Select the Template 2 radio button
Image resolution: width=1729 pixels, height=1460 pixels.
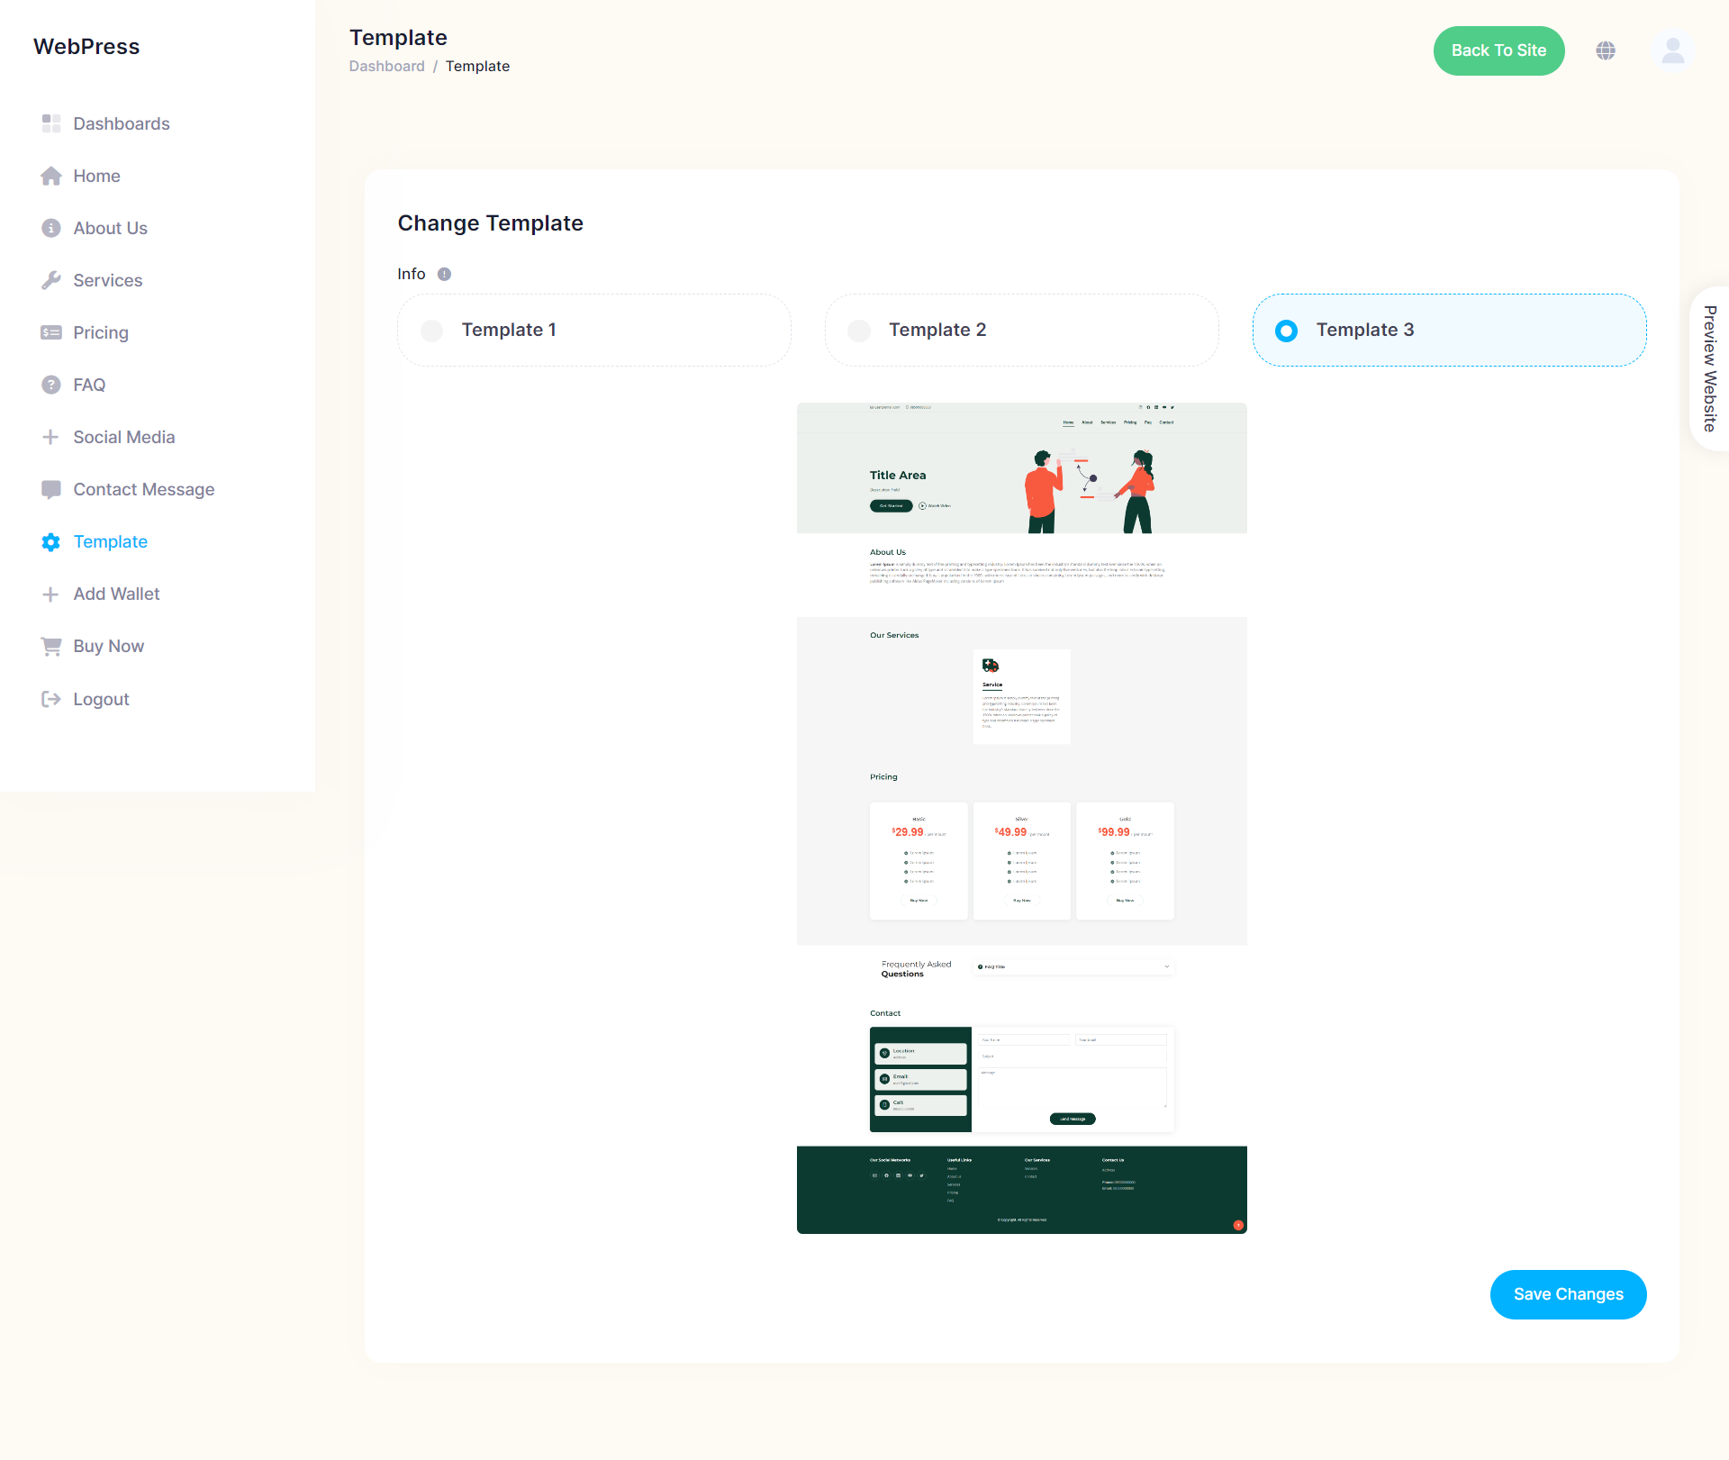point(859,331)
